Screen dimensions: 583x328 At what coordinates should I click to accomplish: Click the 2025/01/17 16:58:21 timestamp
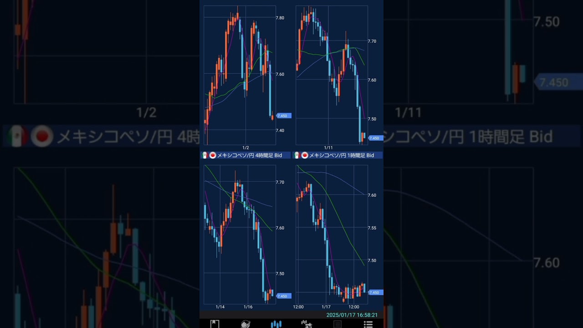click(352, 315)
